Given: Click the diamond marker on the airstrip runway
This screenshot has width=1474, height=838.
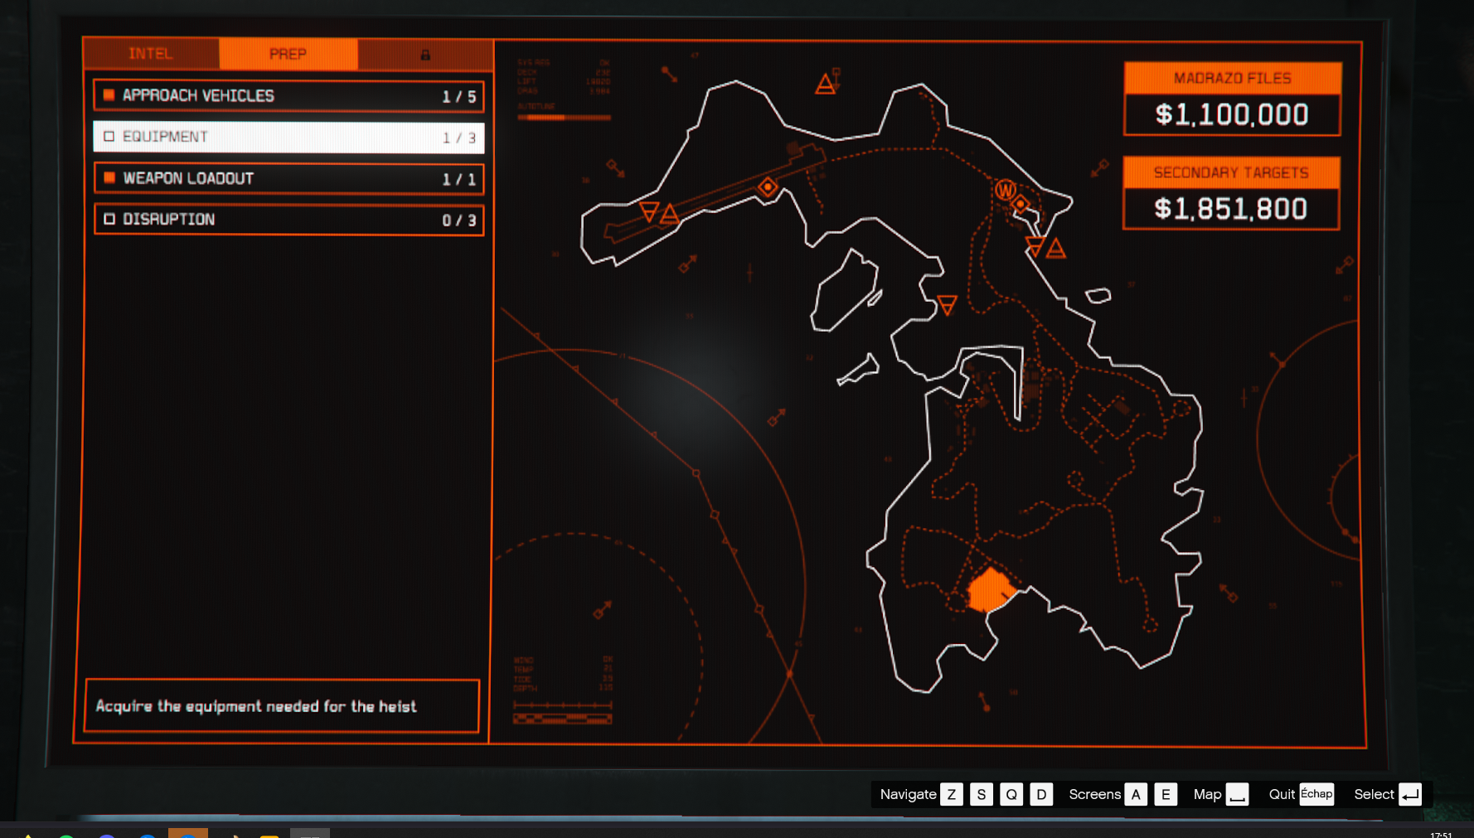Looking at the screenshot, I should [x=768, y=186].
